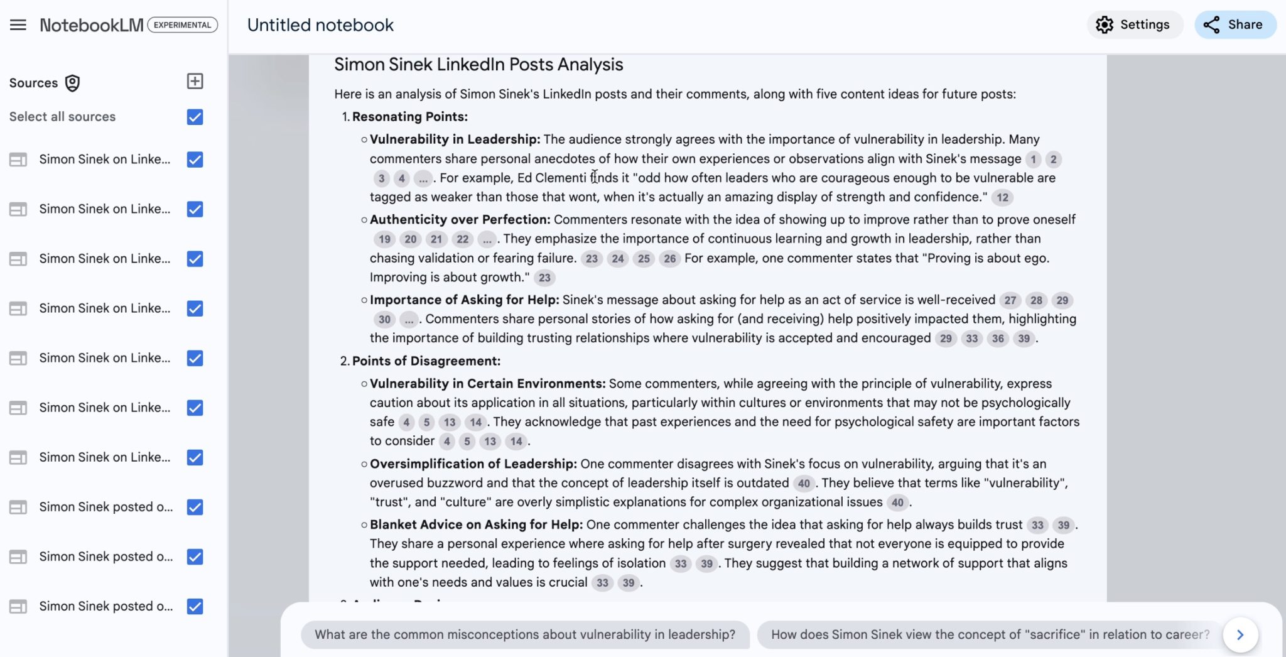
Task: Select the suggested question about vulnerability misconceptions
Action: tap(525, 634)
